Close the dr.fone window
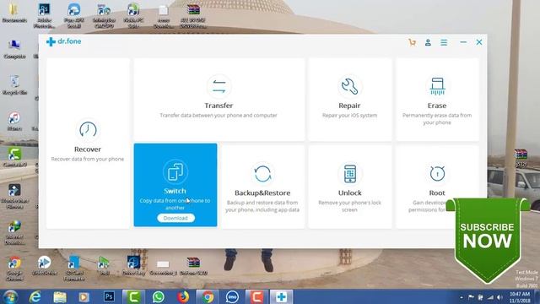 [x=479, y=42]
